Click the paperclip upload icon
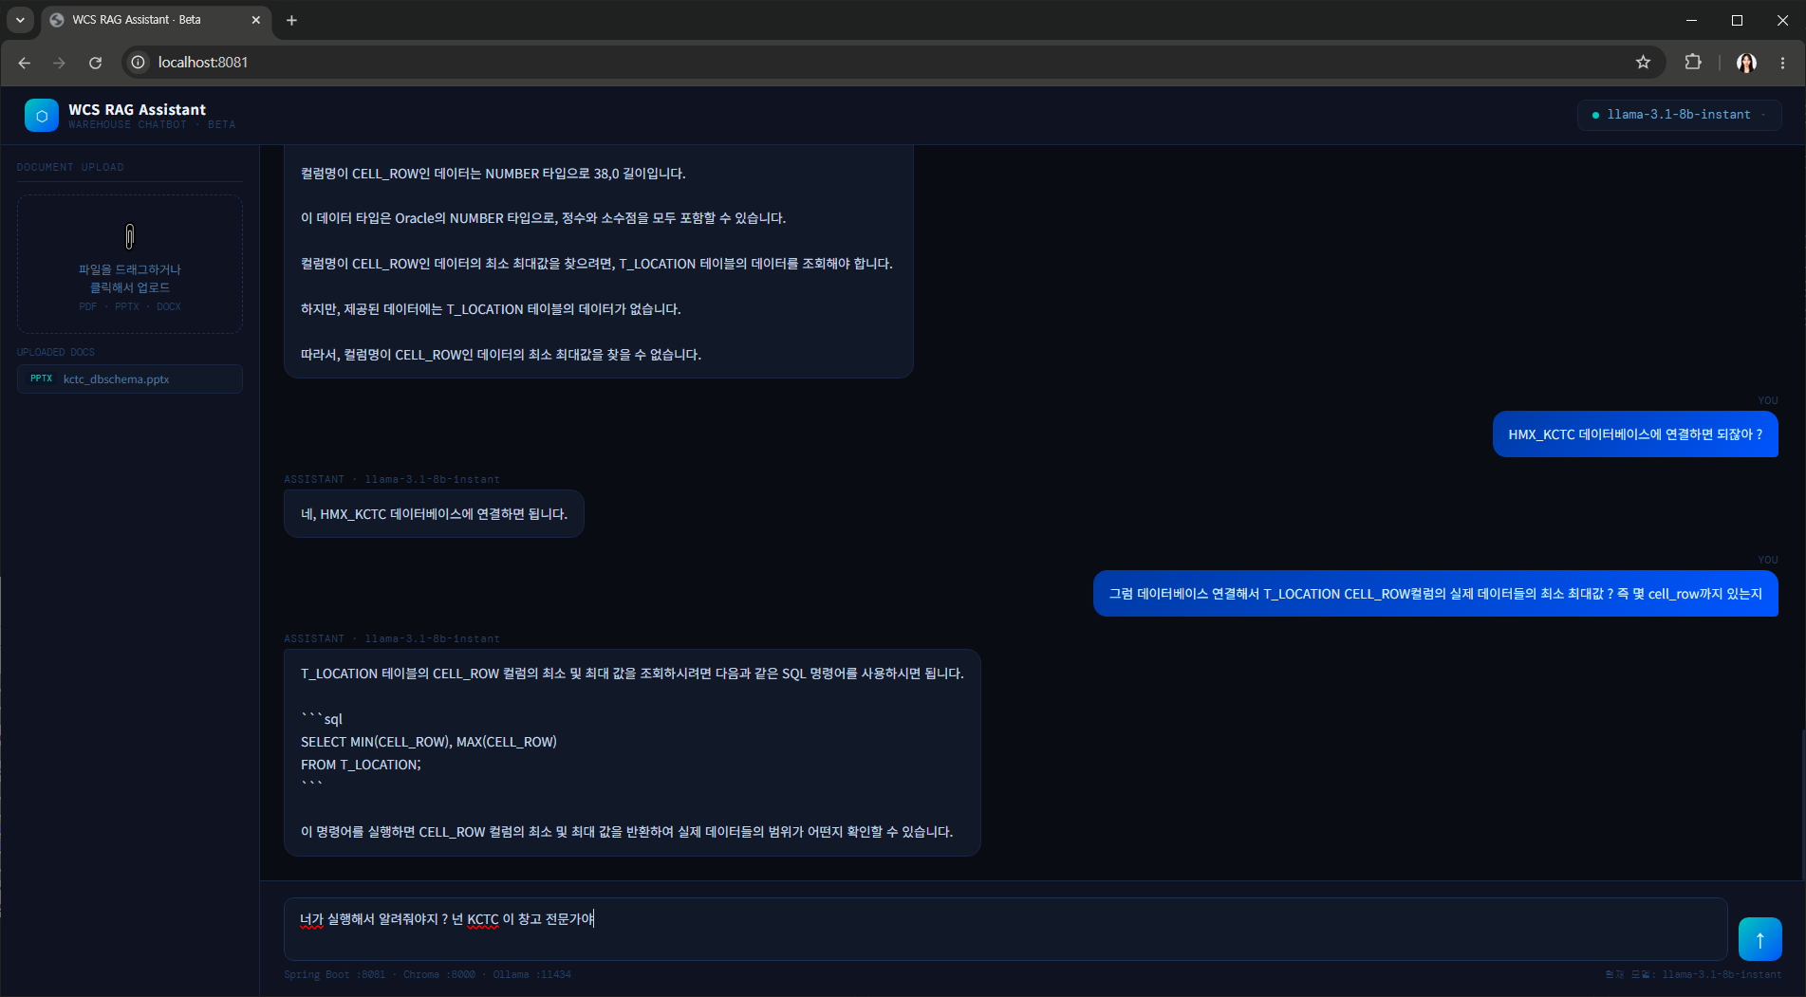This screenshot has height=997, width=1806. [x=130, y=236]
